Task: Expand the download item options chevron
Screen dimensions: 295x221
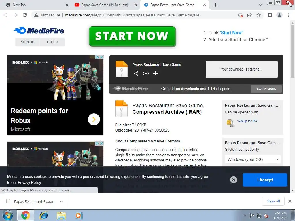Action: pos(61,201)
